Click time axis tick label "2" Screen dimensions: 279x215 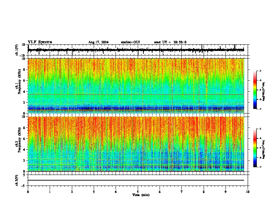(72, 192)
